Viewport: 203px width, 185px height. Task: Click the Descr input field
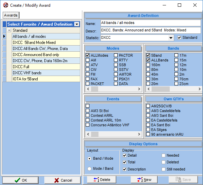click(151, 30)
